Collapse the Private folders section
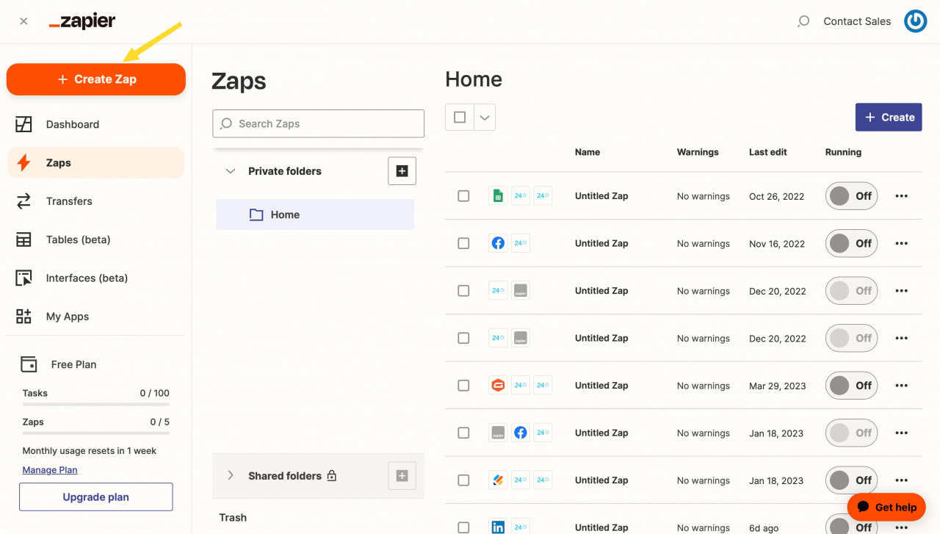 (230, 170)
